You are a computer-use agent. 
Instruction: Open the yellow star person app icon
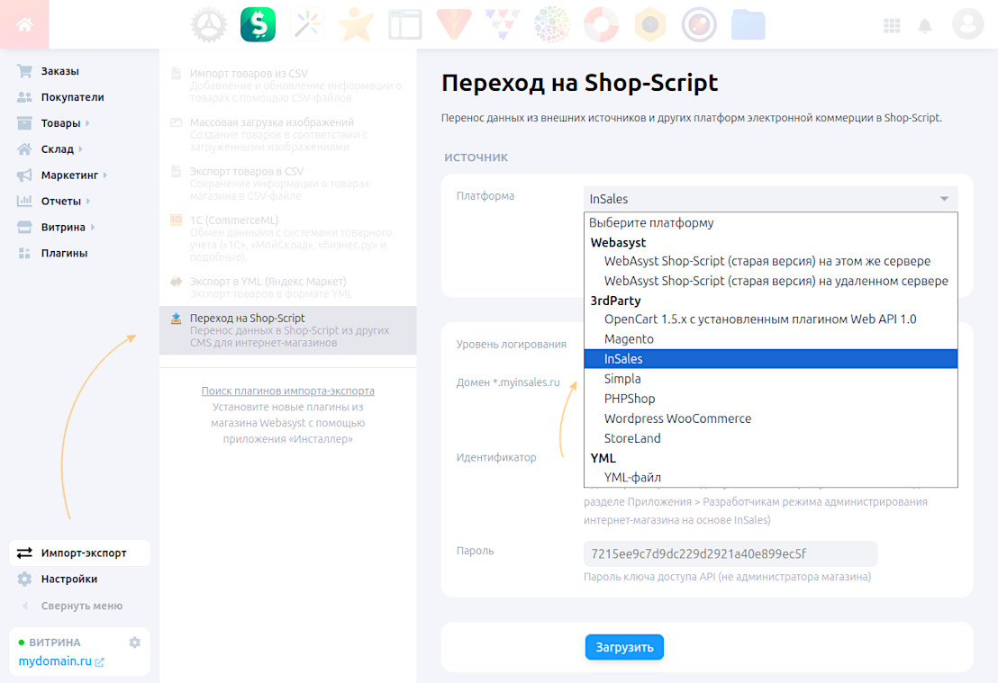(355, 25)
